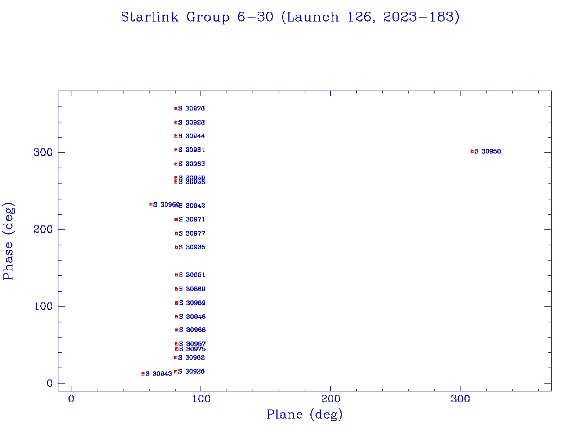Select the satellite label S 30977
Image resolution: width=580 pixels, height=435 pixels.
(x=192, y=233)
